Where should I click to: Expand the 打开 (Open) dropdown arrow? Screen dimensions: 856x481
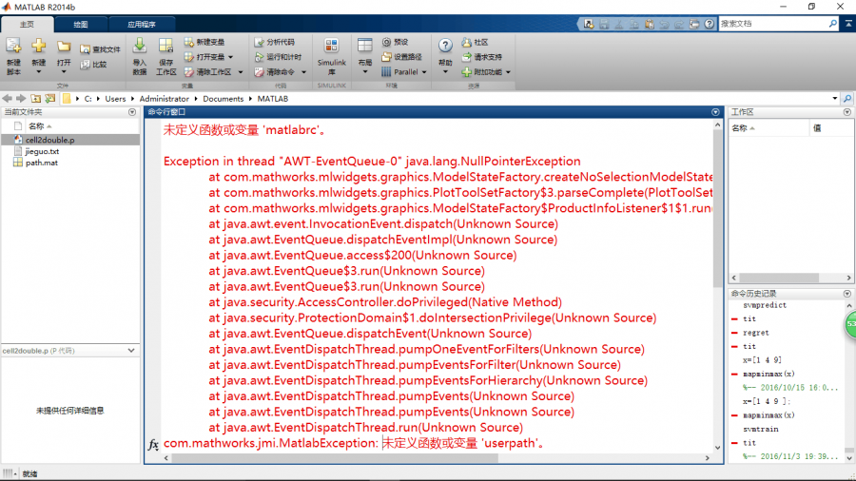(x=64, y=72)
